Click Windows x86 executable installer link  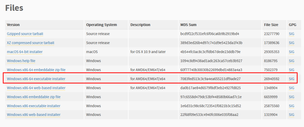33,106
